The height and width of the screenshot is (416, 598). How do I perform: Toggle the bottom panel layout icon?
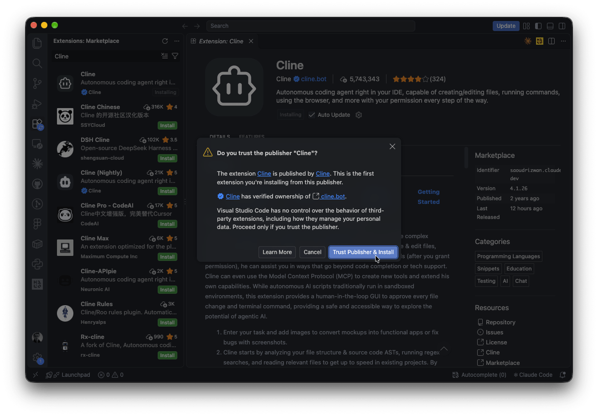(x=550, y=26)
